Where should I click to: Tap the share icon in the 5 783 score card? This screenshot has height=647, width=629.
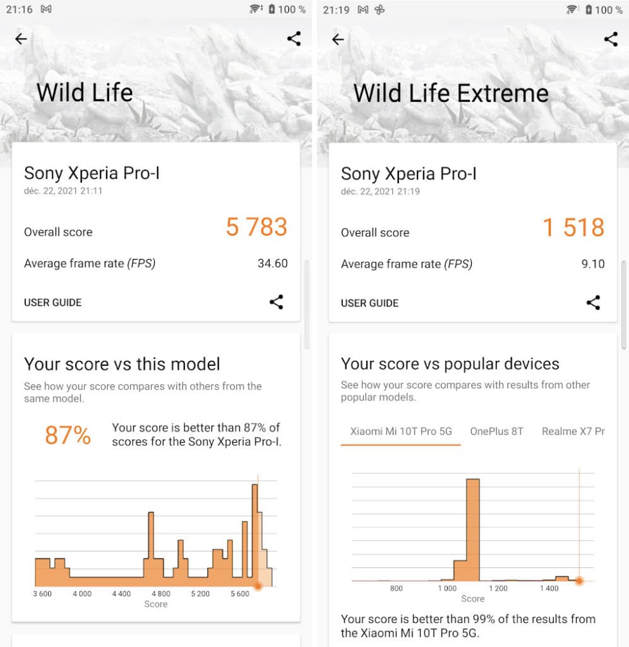277,302
